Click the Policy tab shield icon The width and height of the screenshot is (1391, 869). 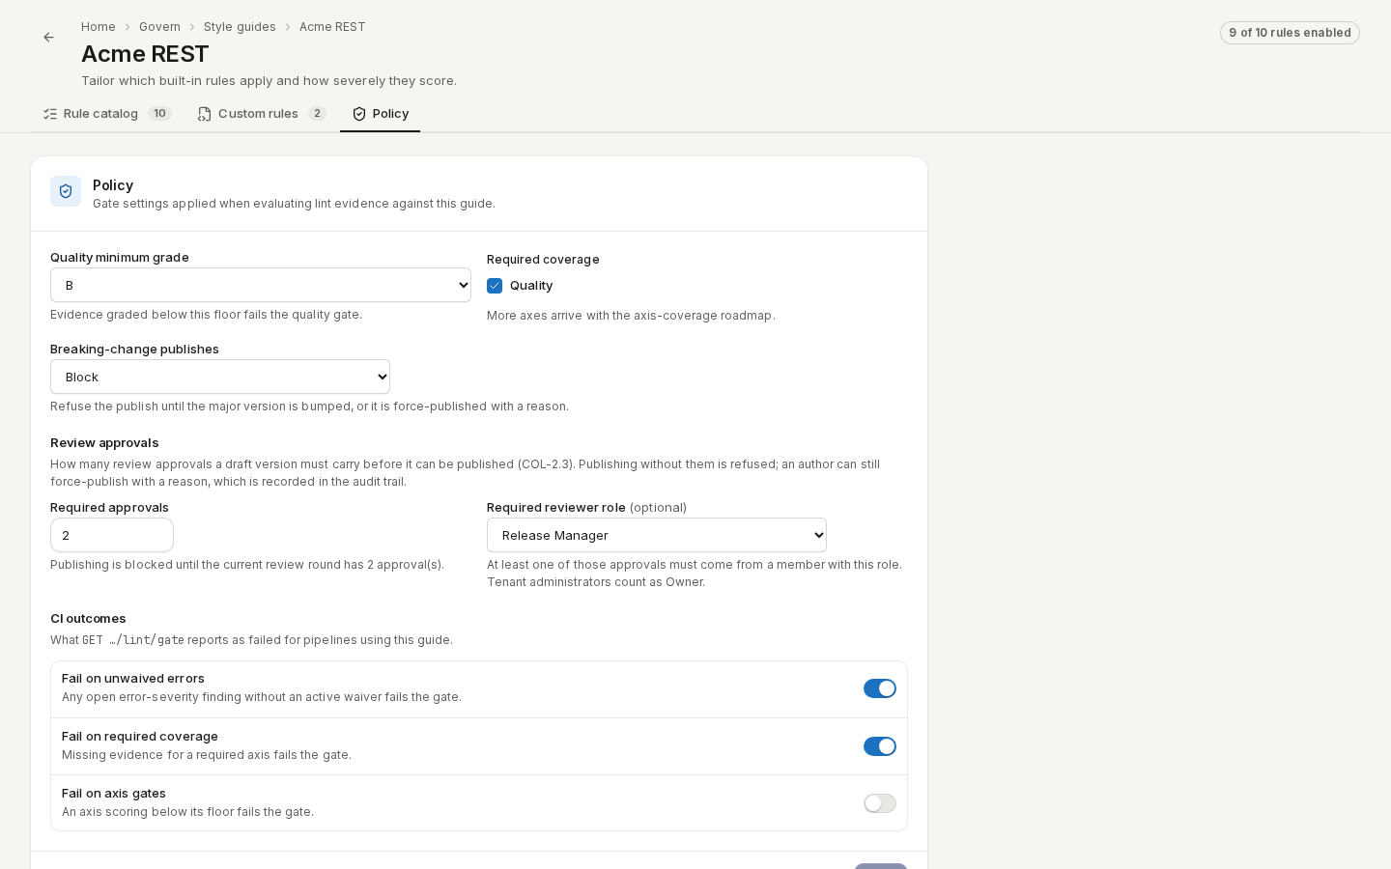pyautogui.click(x=359, y=114)
